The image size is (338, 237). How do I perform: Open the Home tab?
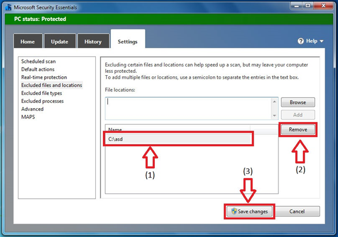[28, 42]
